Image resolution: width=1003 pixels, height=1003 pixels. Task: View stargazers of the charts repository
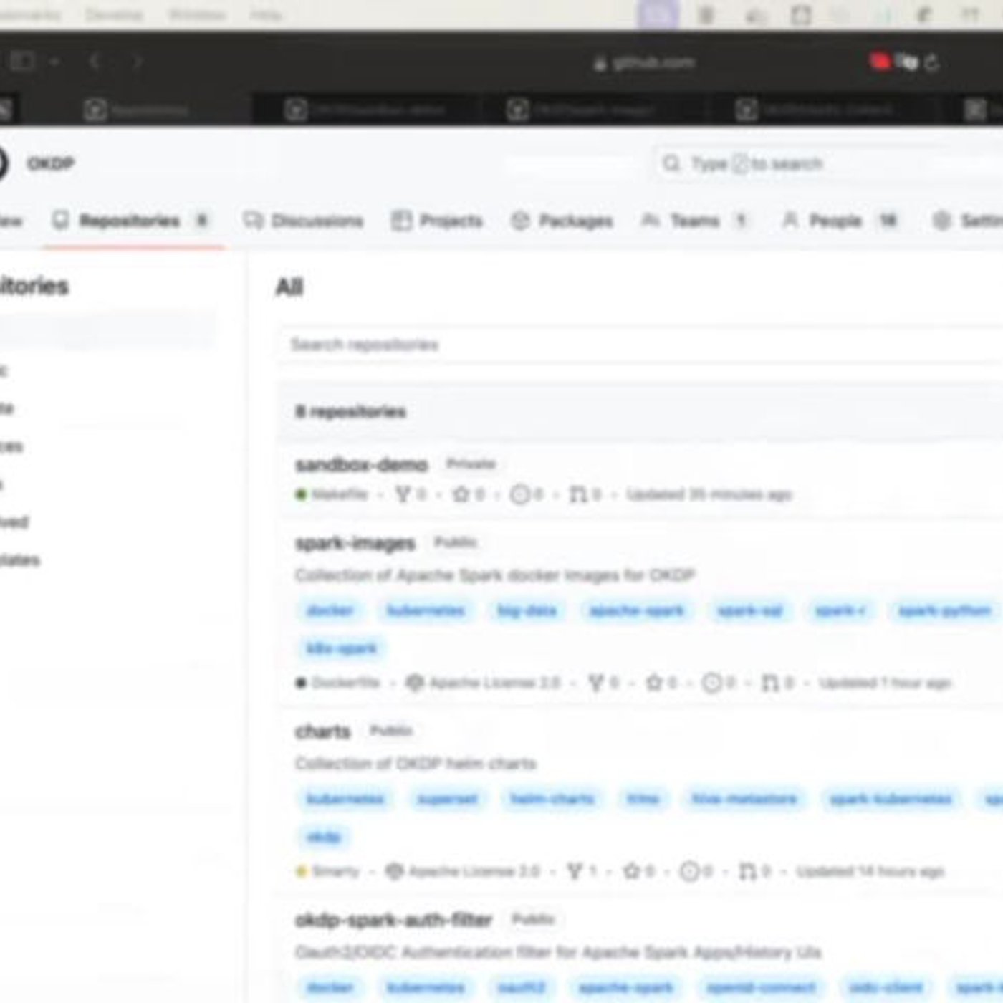639,871
